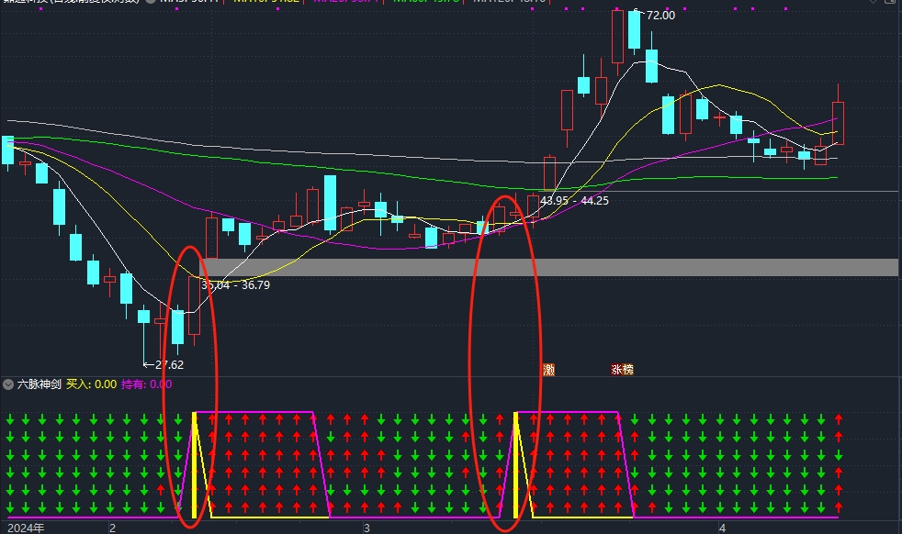Collapse the 六脉神剑 indicator panel arrow
Screen dimensions: 902x534
click(8, 385)
